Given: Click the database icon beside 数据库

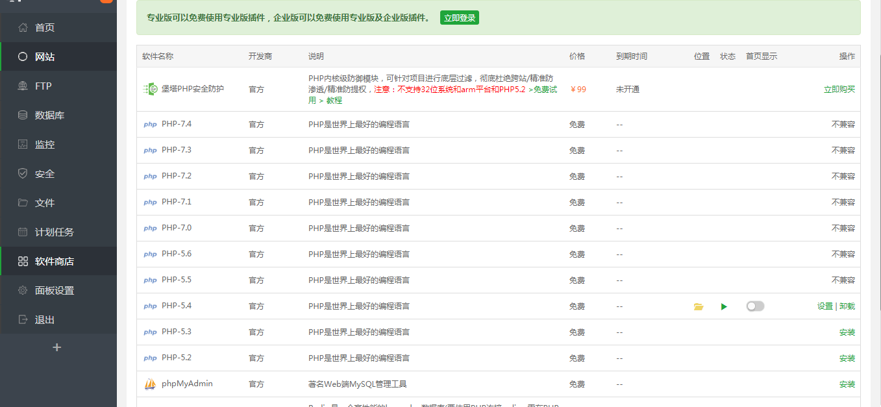Looking at the screenshot, I should point(23,115).
